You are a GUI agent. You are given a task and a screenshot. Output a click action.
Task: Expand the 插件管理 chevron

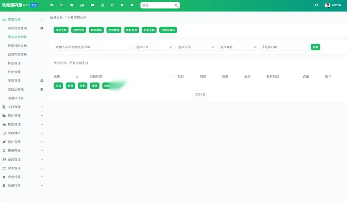pyautogui.click(x=42, y=142)
